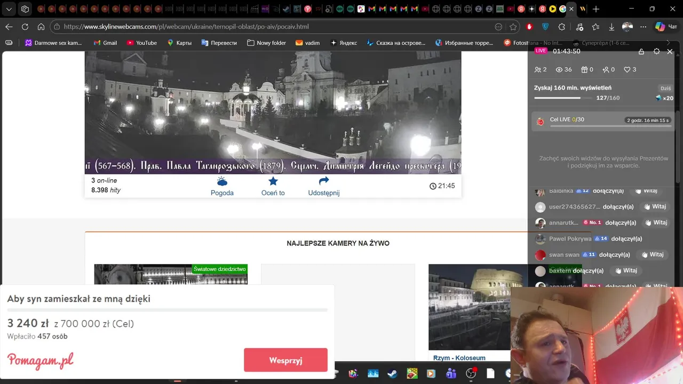Image resolution: width=683 pixels, height=384 pixels.
Task: Open Steam from the taskbar
Action: 392,374
